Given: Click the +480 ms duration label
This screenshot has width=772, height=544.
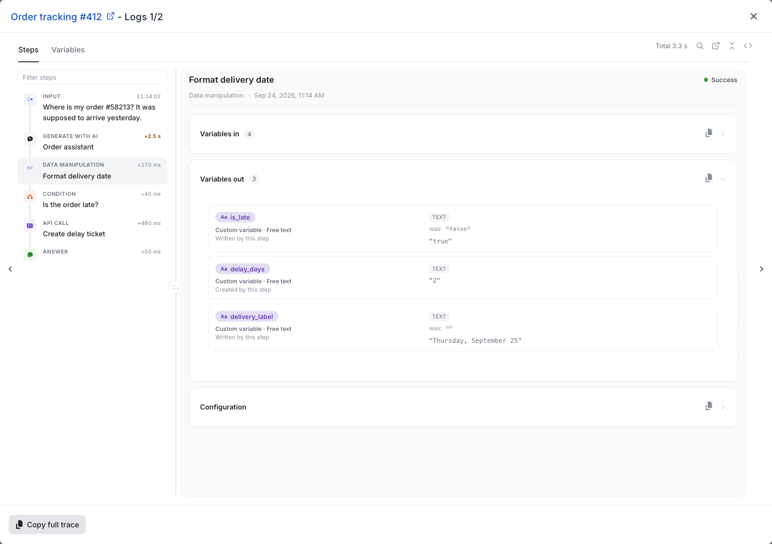Looking at the screenshot, I should pos(149,223).
